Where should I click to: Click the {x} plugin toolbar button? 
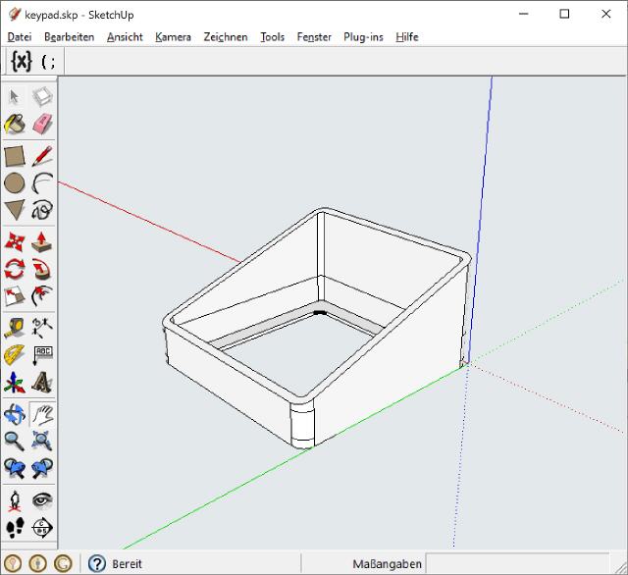click(21, 61)
